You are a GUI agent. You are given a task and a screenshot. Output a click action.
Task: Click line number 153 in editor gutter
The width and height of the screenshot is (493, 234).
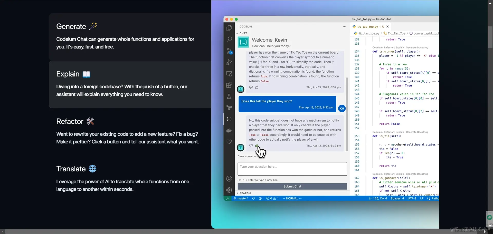[357, 136]
